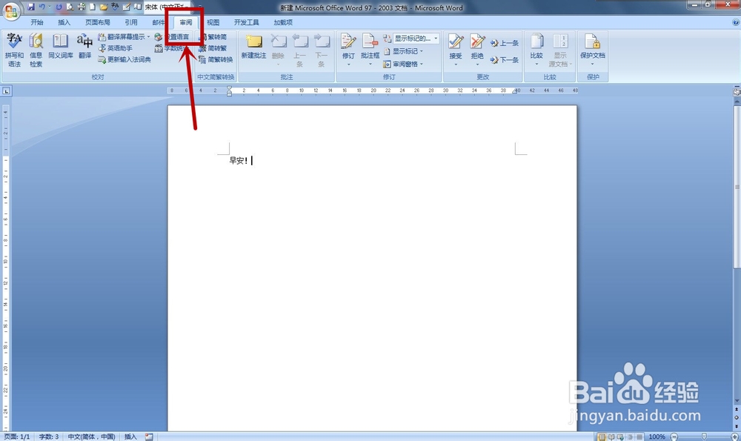Click 字数统计 word count button
The image size is (741, 441).
[171, 48]
